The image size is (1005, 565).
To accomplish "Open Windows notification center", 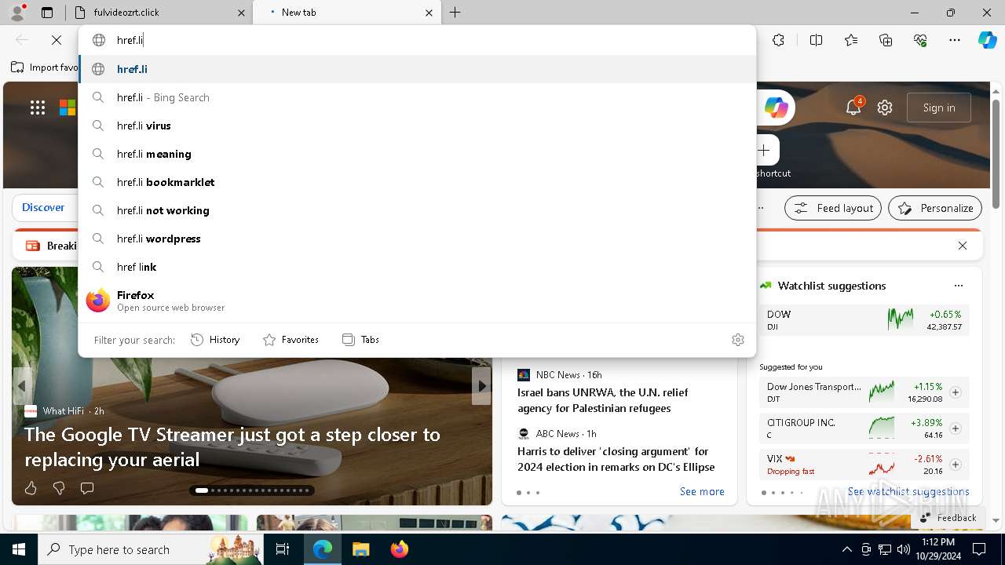I will point(979,549).
